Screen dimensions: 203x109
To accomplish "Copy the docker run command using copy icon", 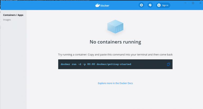I will (x=168, y=64).
